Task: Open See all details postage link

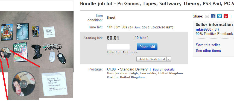Action: click(163, 69)
